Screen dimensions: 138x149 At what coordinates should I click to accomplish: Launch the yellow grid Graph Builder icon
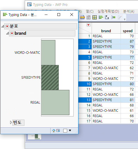[x=94, y=17]
